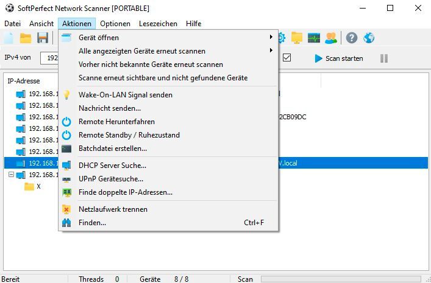
Task: Click the soccer ball application icon in title bar
Action: click(10, 8)
